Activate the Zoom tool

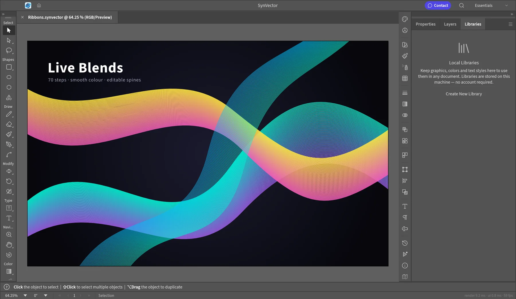(9, 235)
